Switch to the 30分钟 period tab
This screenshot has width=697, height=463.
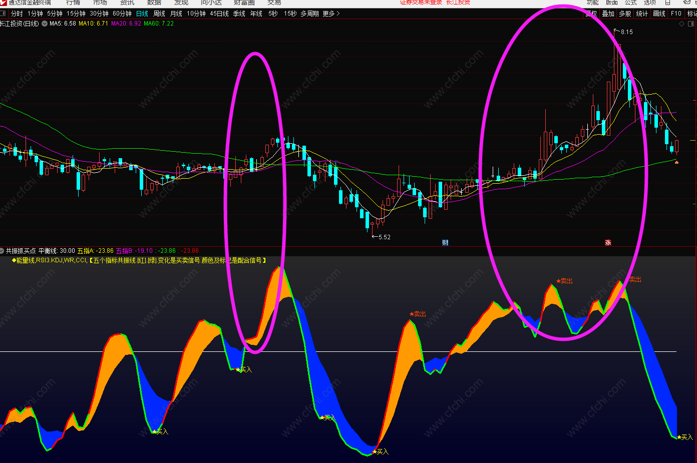99,14
